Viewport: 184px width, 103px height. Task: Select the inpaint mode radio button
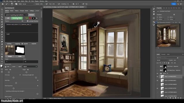point(22,44)
